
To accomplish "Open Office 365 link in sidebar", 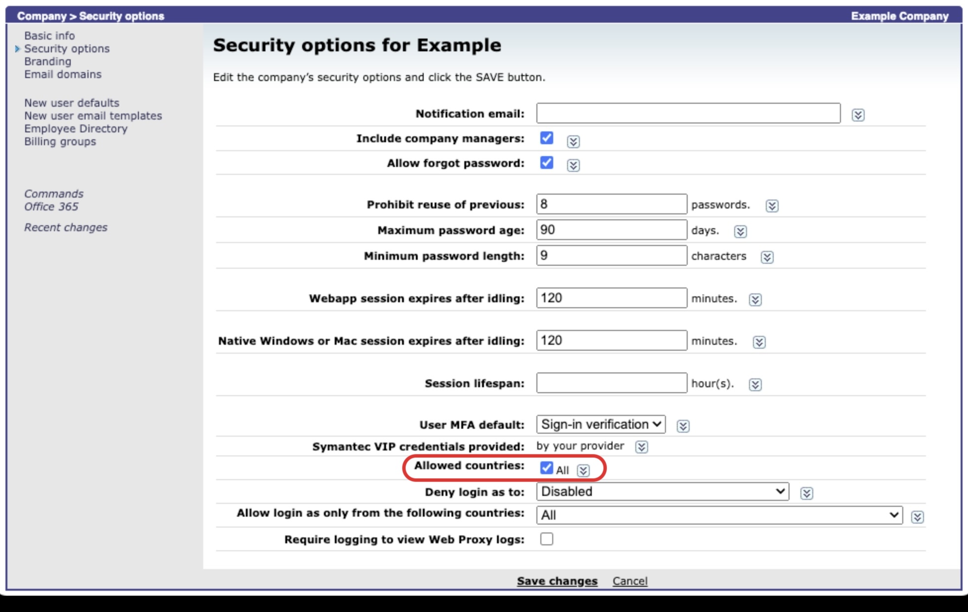I will 51,206.
